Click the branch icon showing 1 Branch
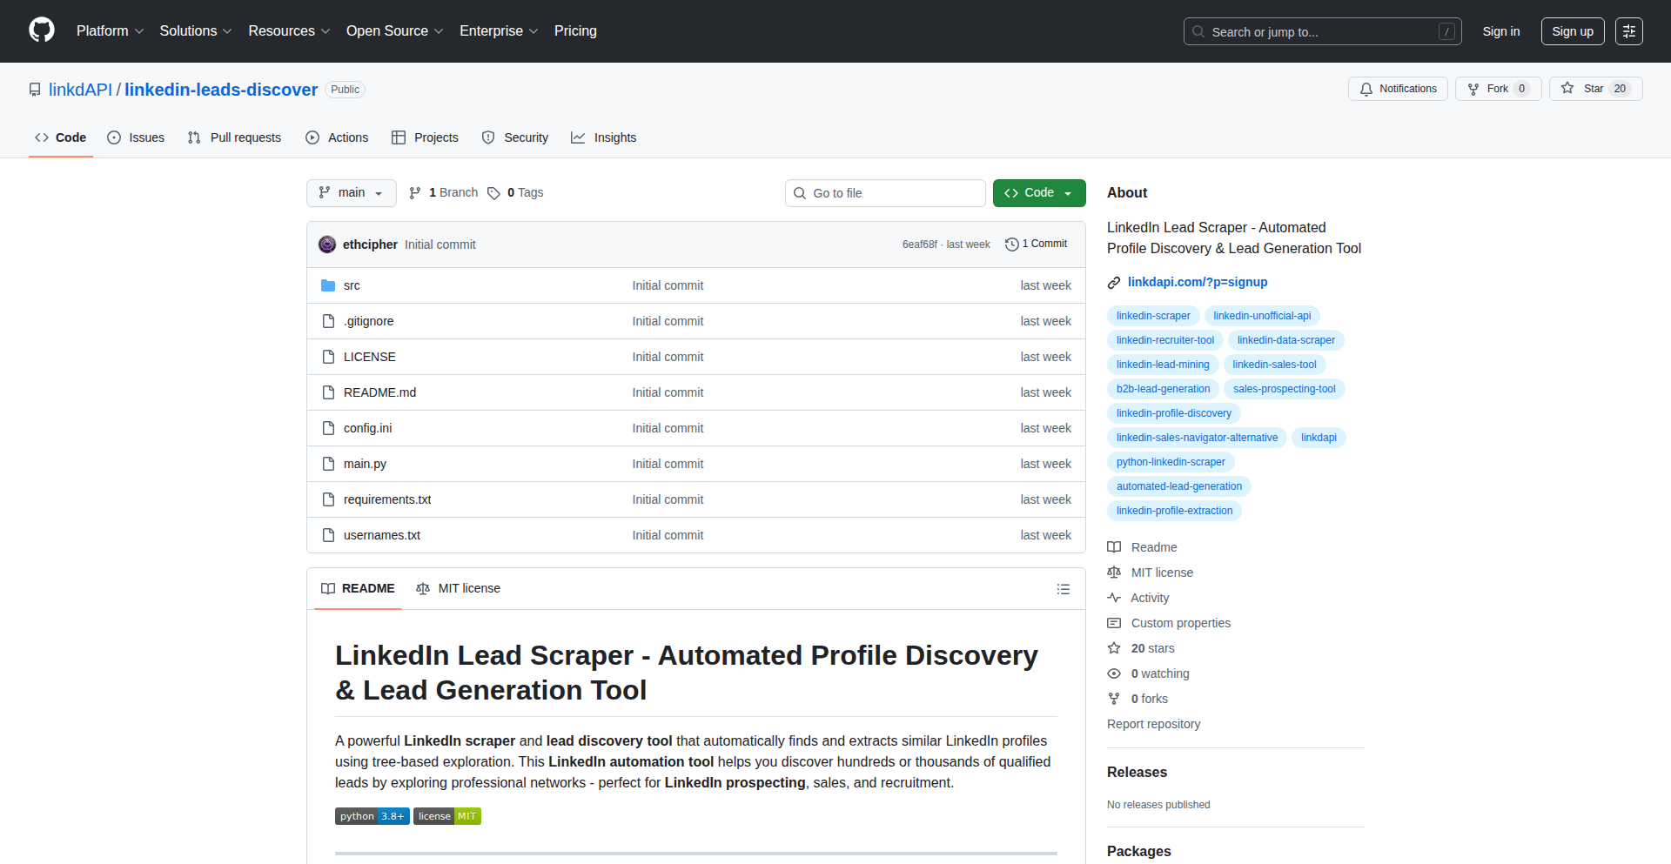This screenshot has width=1671, height=864. tap(415, 193)
